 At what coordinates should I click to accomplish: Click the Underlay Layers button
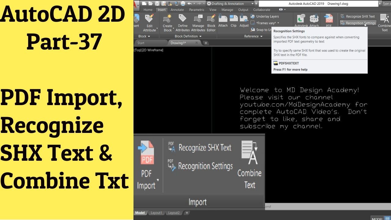click(265, 16)
